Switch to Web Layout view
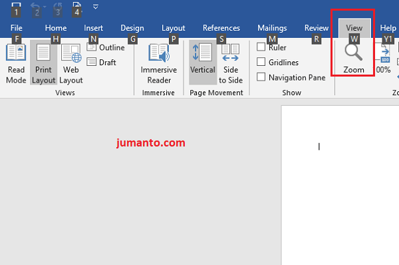Image resolution: width=399 pixels, height=265 pixels. pyautogui.click(x=71, y=63)
